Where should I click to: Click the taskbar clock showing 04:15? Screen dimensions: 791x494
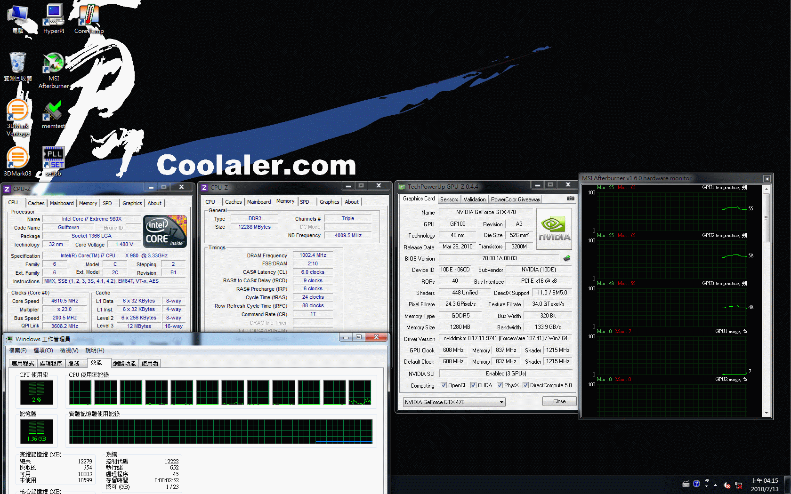click(765, 485)
